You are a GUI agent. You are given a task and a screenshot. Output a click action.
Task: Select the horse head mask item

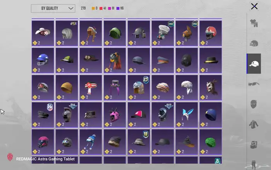click(x=91, y=33)
